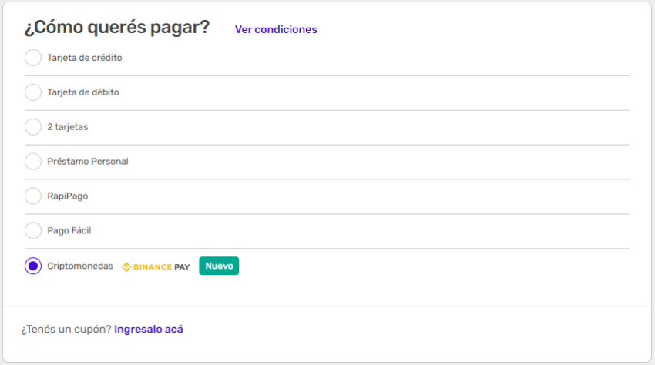This screenshot has width=655, height=365.
Task: Choose the RapiPago radio button
Action: pos(33,196)
